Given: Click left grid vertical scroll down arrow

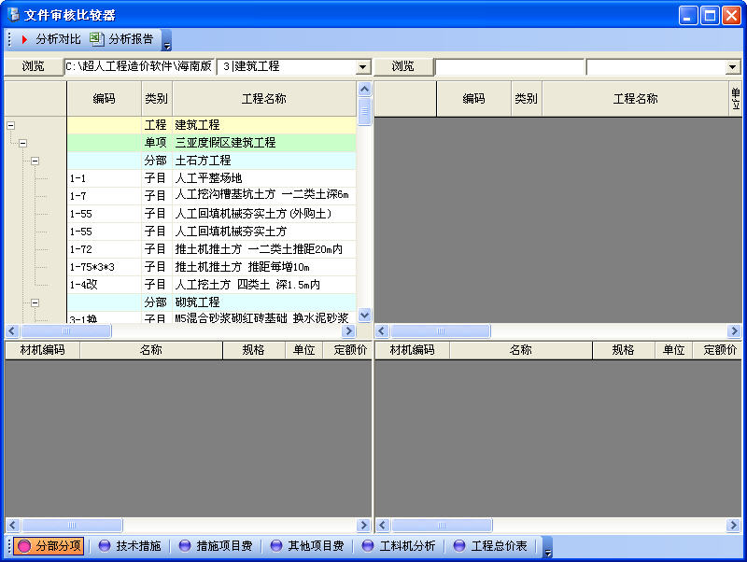Looking at the screenshot, I should [x=364, y=315].
